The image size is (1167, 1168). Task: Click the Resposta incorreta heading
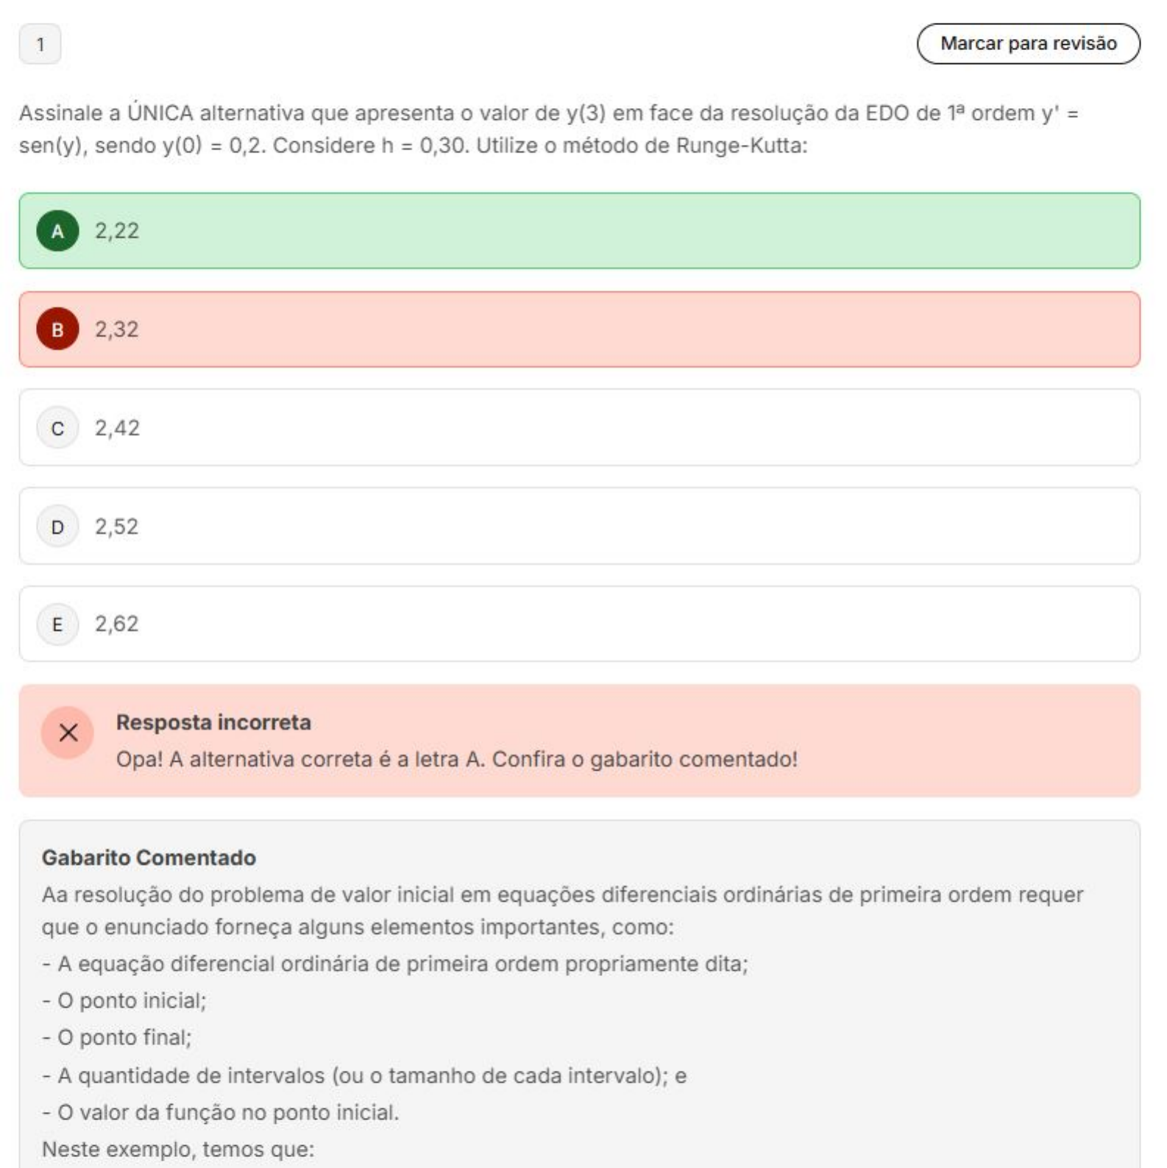(x=213, y=723)
